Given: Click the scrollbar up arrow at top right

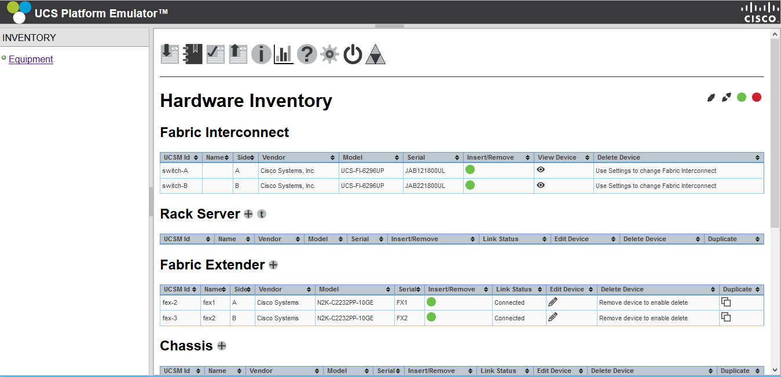Looking at the screenshot, I should click(x=775, y=34).
